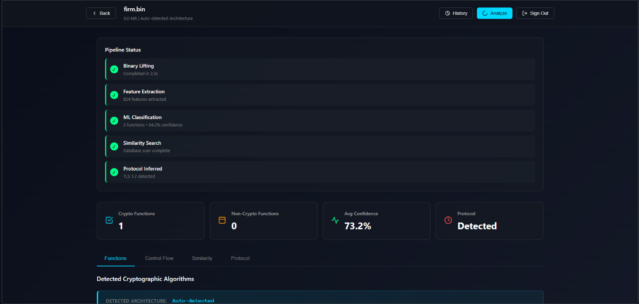Click the '0.0 MB | Auto-detected Architecture' subtitle

[158, 18]
